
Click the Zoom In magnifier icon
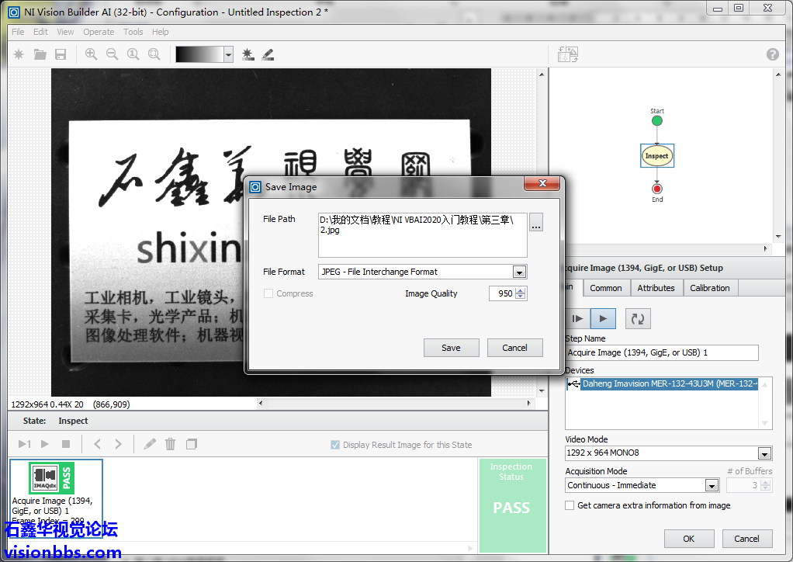[x=91, y=54]
